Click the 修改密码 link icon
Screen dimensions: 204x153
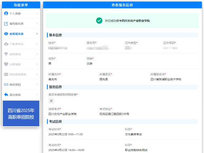(6, 85)
